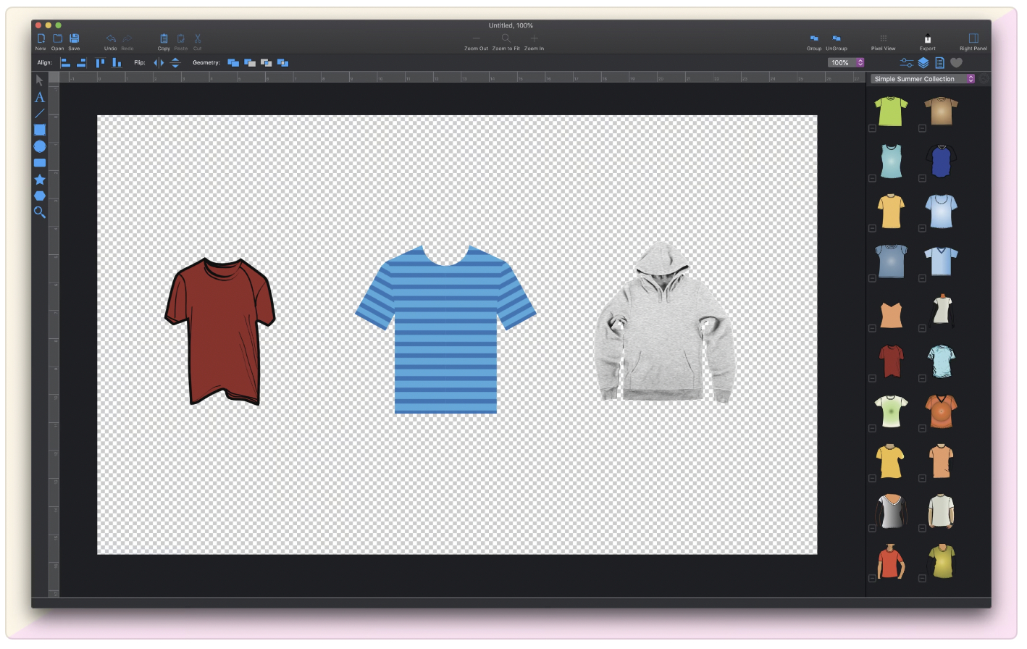Select the Circle shape tool
The width and height of the screenshot is (1027, 649).
click(x=40, y=146)
